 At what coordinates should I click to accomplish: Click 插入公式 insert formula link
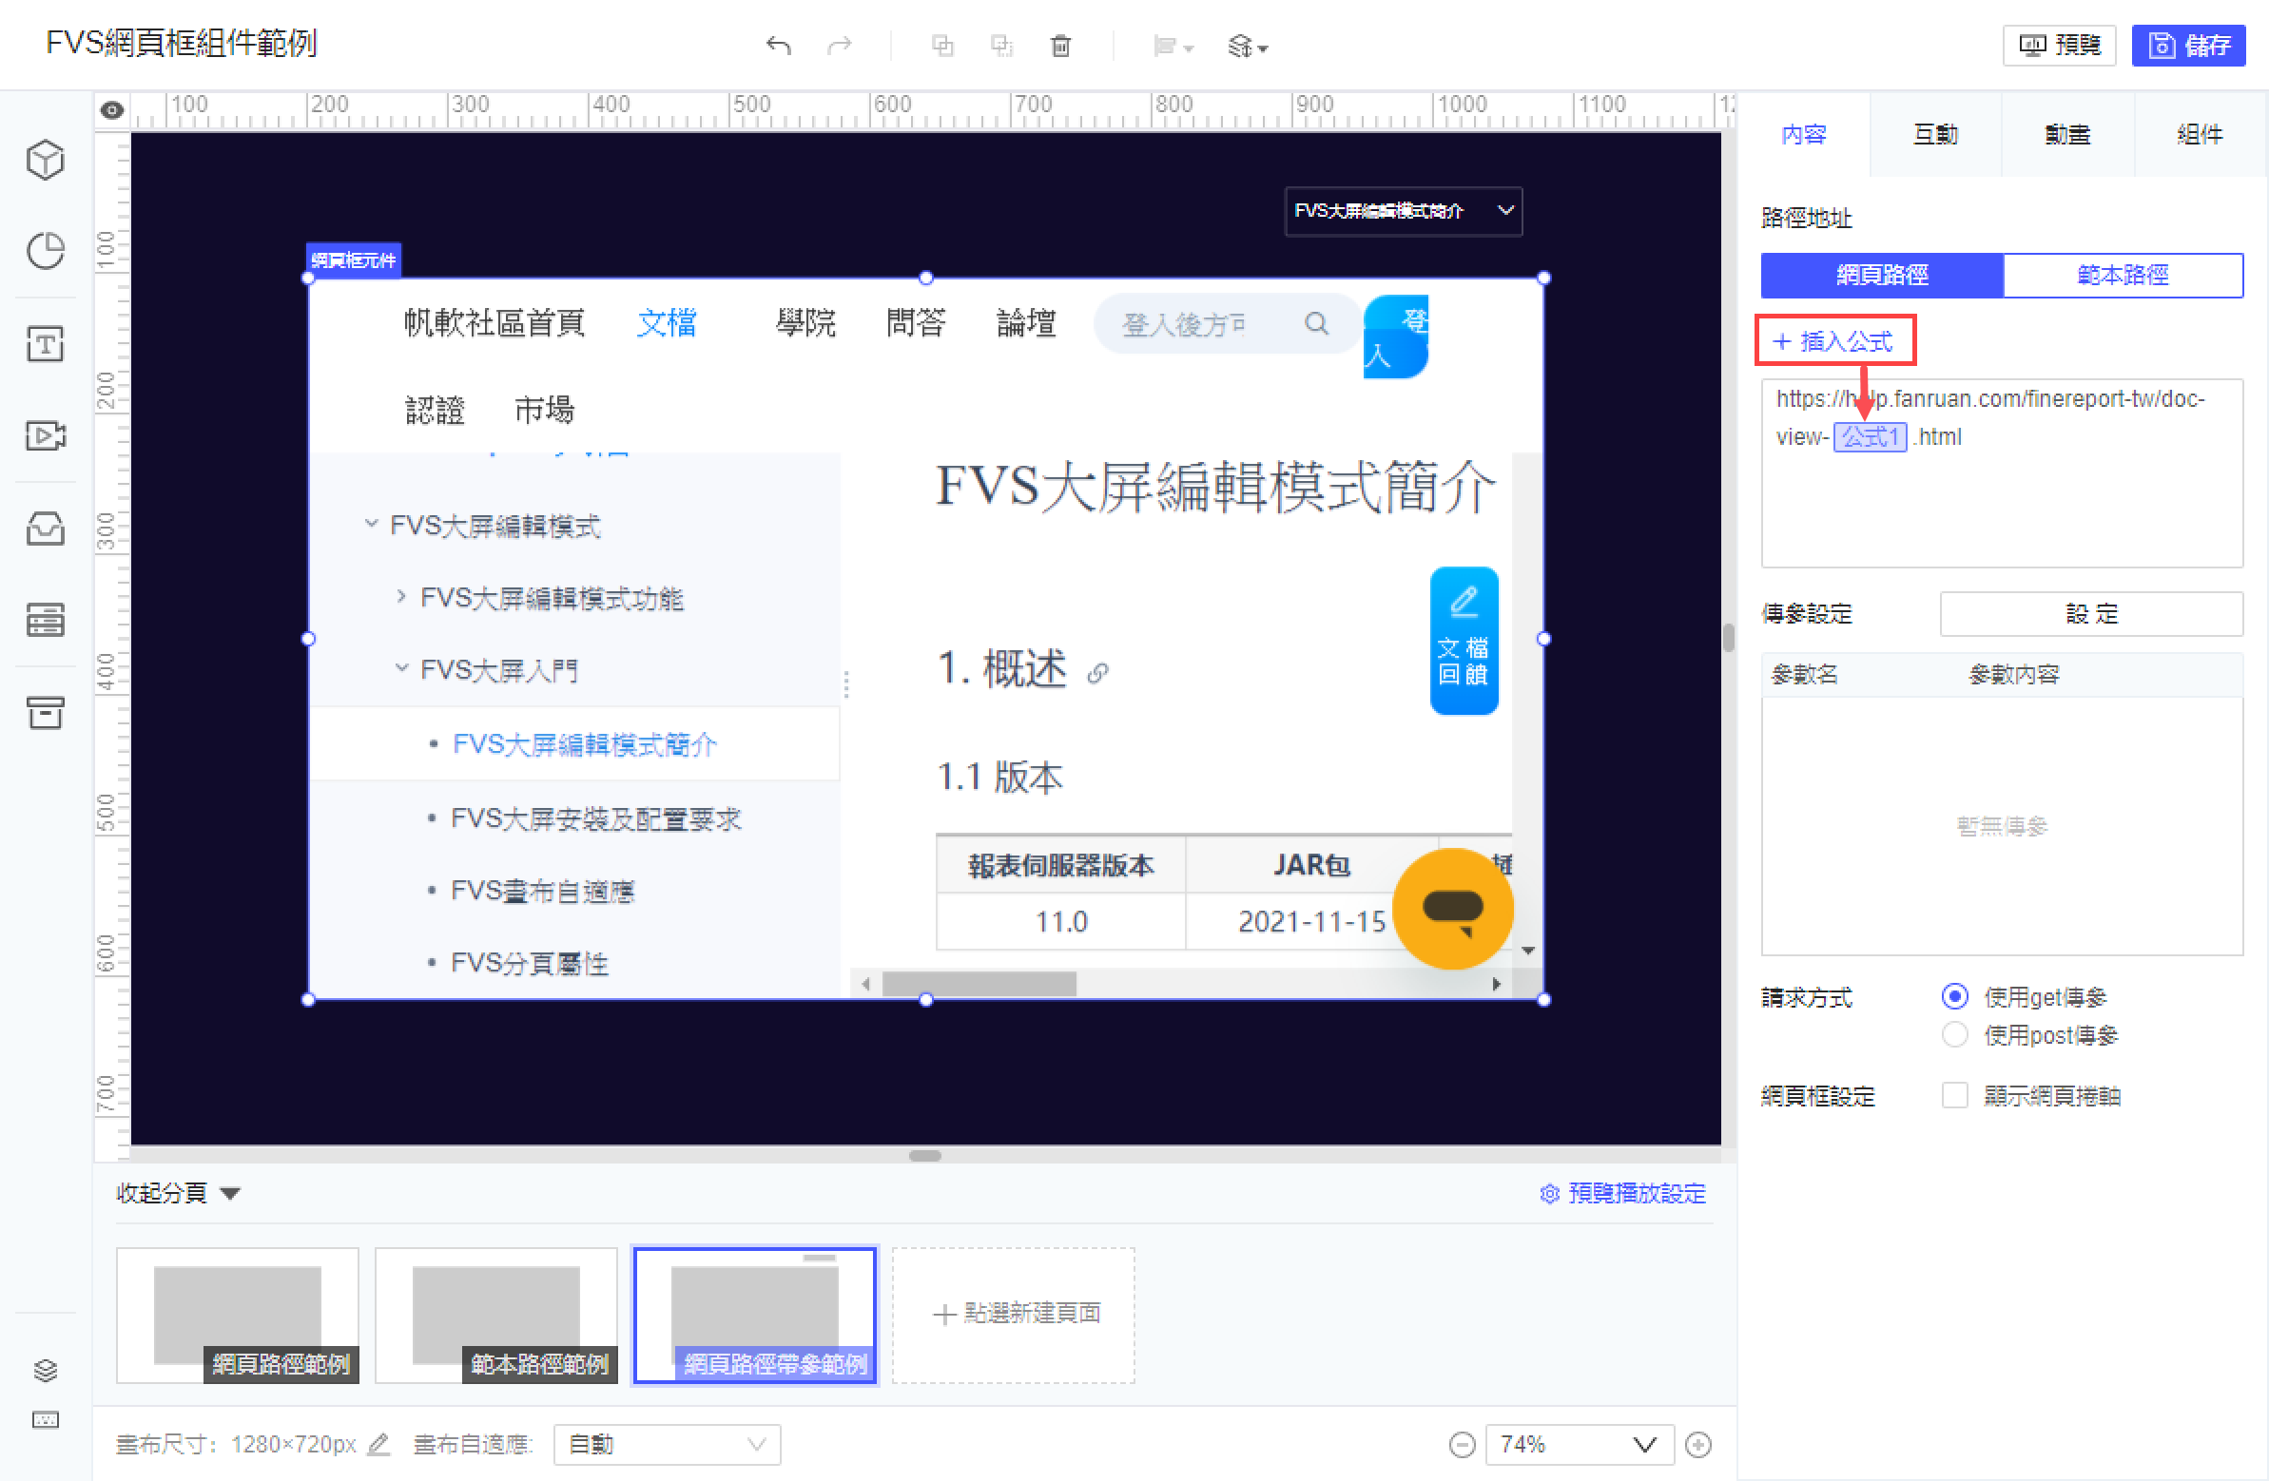tap(1834, 340)
